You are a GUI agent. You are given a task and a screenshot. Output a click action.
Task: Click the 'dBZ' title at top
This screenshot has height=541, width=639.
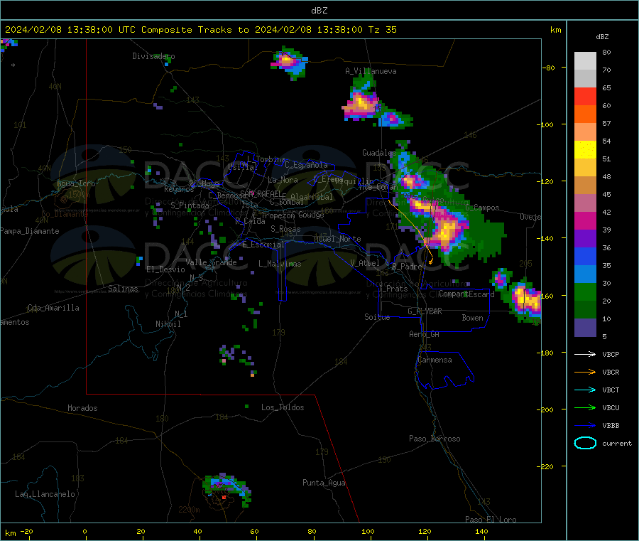coord(319,11)
